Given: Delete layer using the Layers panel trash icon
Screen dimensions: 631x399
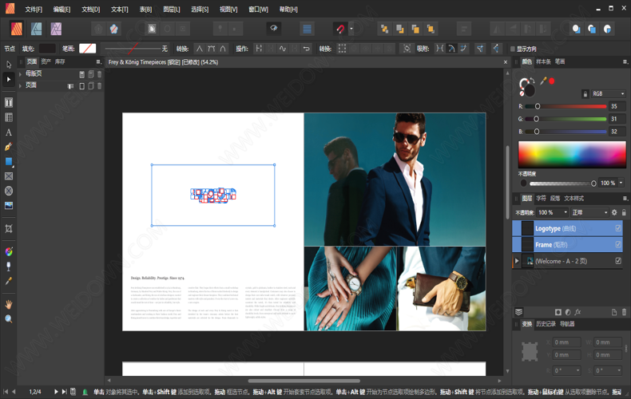Looking at the screenshot, I should [624, 312].
